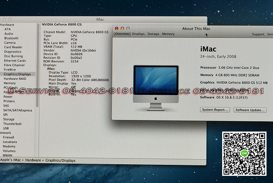The height and width of the screenshot is (183, 273).
Task: Click the 24-inch, Early 2008 model text
Action: tap(218, 57)
